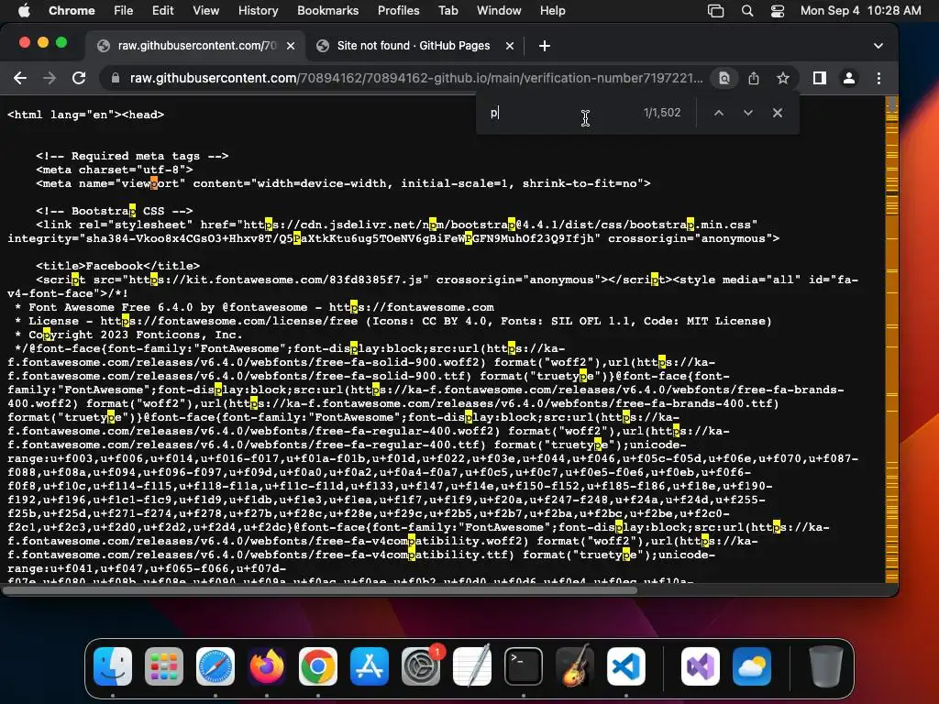
Task: Share this page using share icon
Action: [x=754, y=78]
